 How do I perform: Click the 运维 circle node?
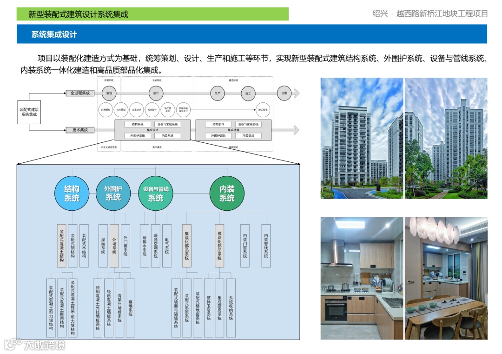(284, 93)
